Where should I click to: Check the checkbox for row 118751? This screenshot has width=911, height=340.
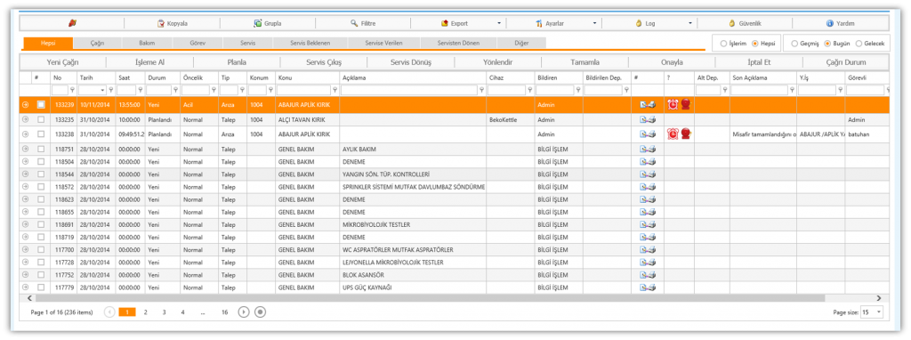41,149
